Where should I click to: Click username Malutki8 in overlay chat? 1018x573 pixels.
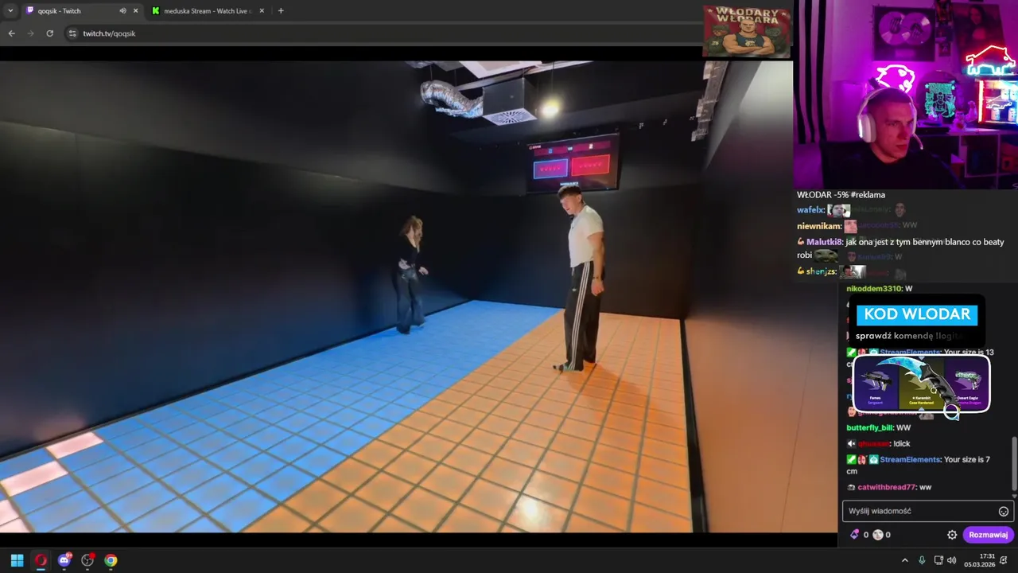pyautogui.click(x=824, y=242)
